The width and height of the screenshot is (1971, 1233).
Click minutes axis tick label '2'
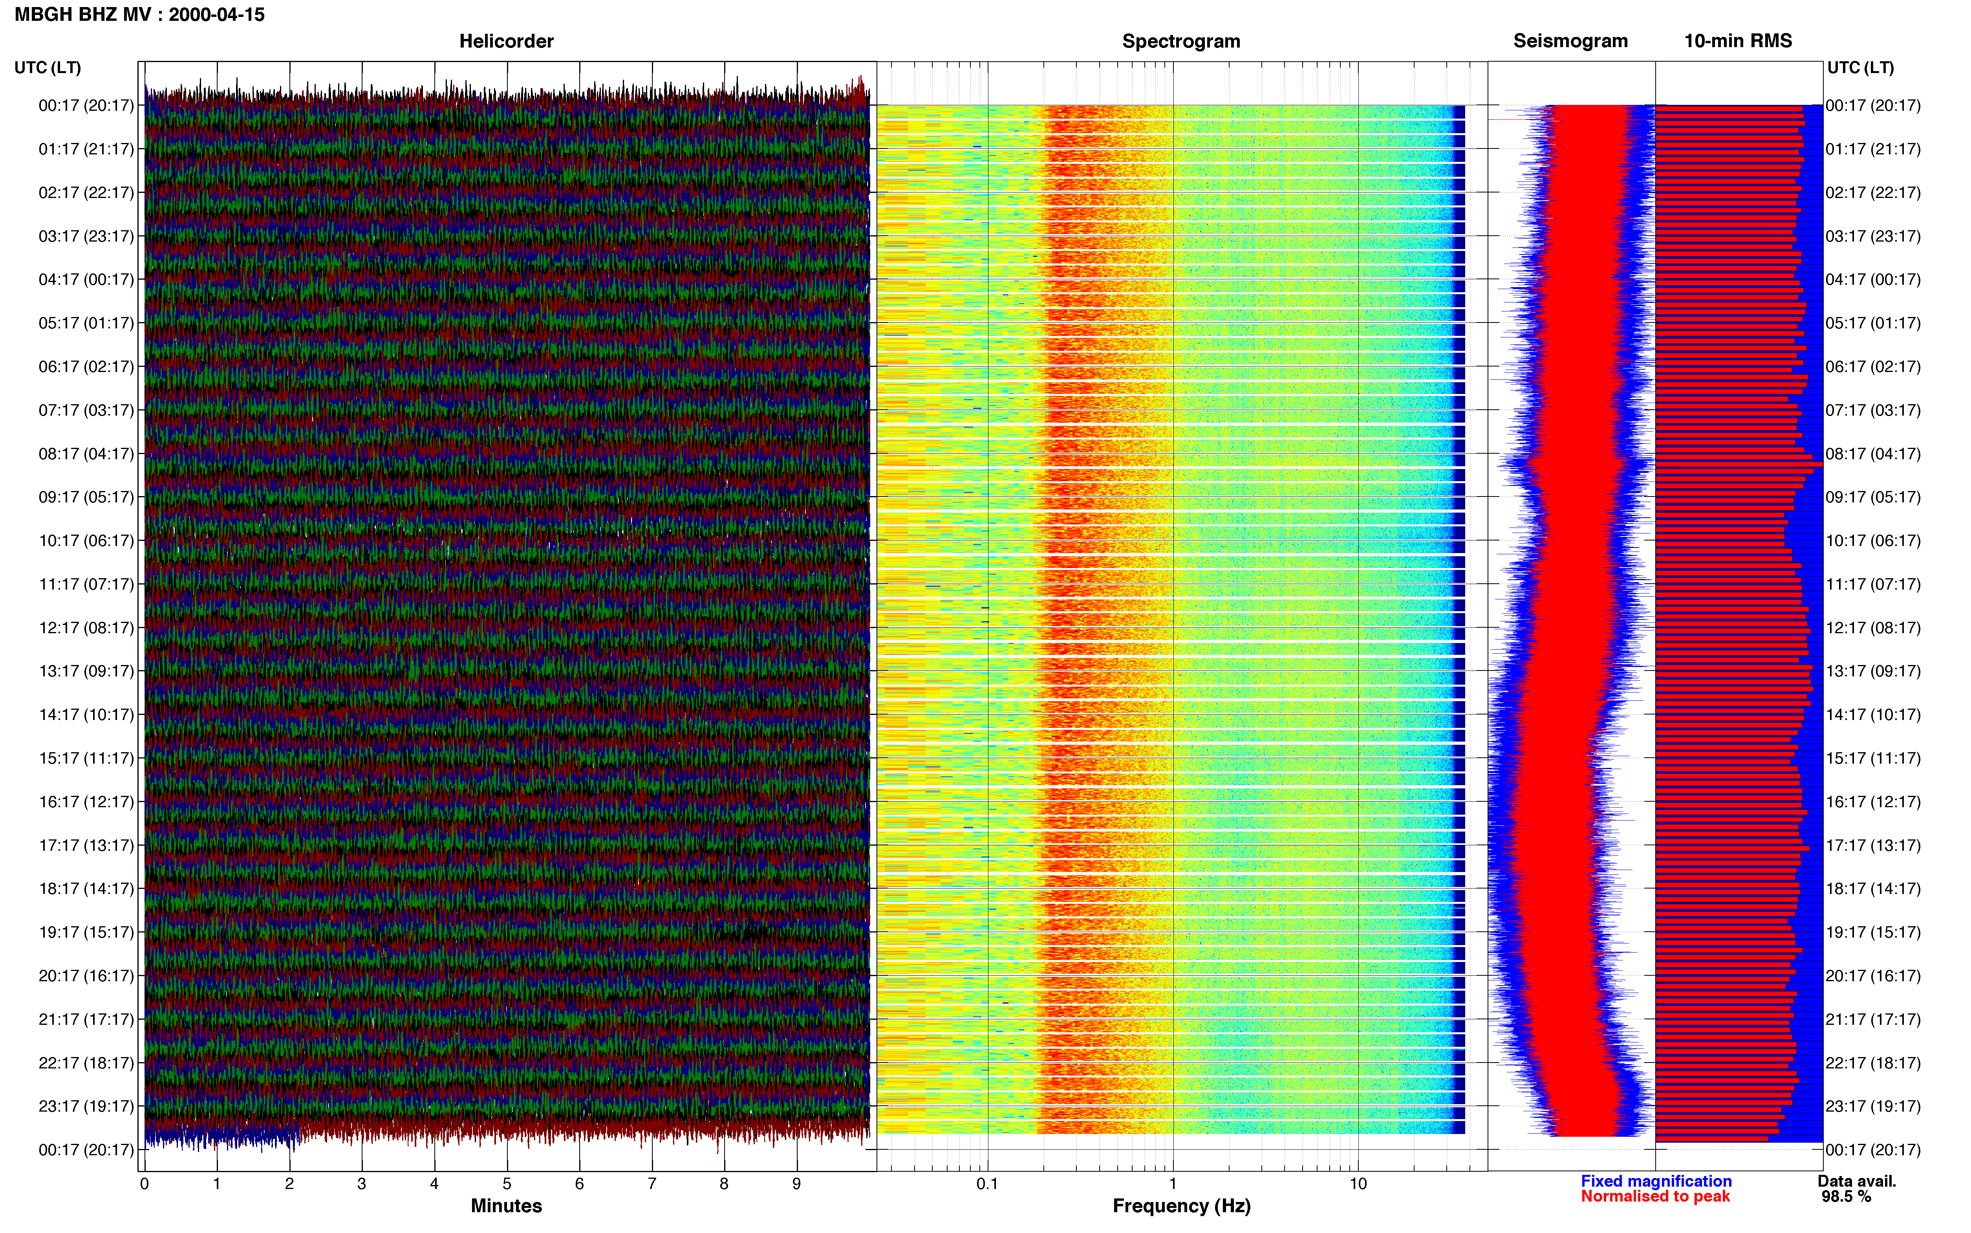click(x=289, y=1184)
